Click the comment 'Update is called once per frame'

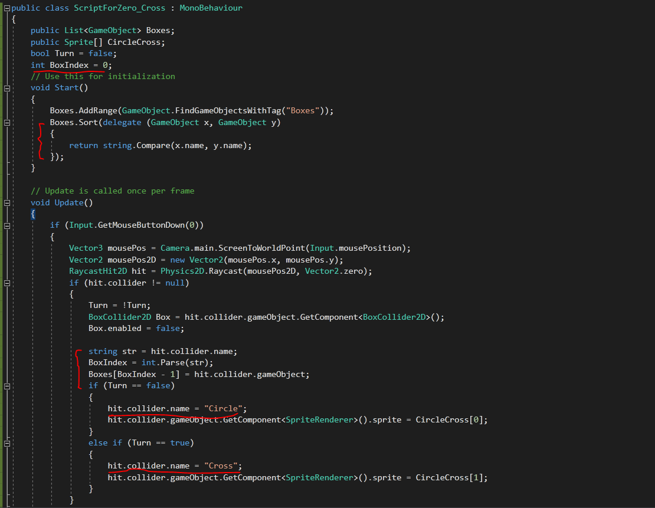[x=112, y=191]
